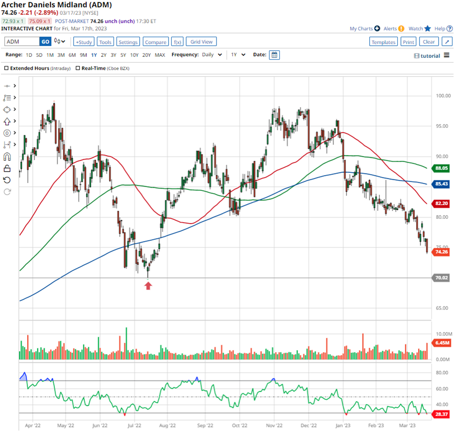454x434 pixels.
Task: Clear the chart
Action: [x=429, y=41]
